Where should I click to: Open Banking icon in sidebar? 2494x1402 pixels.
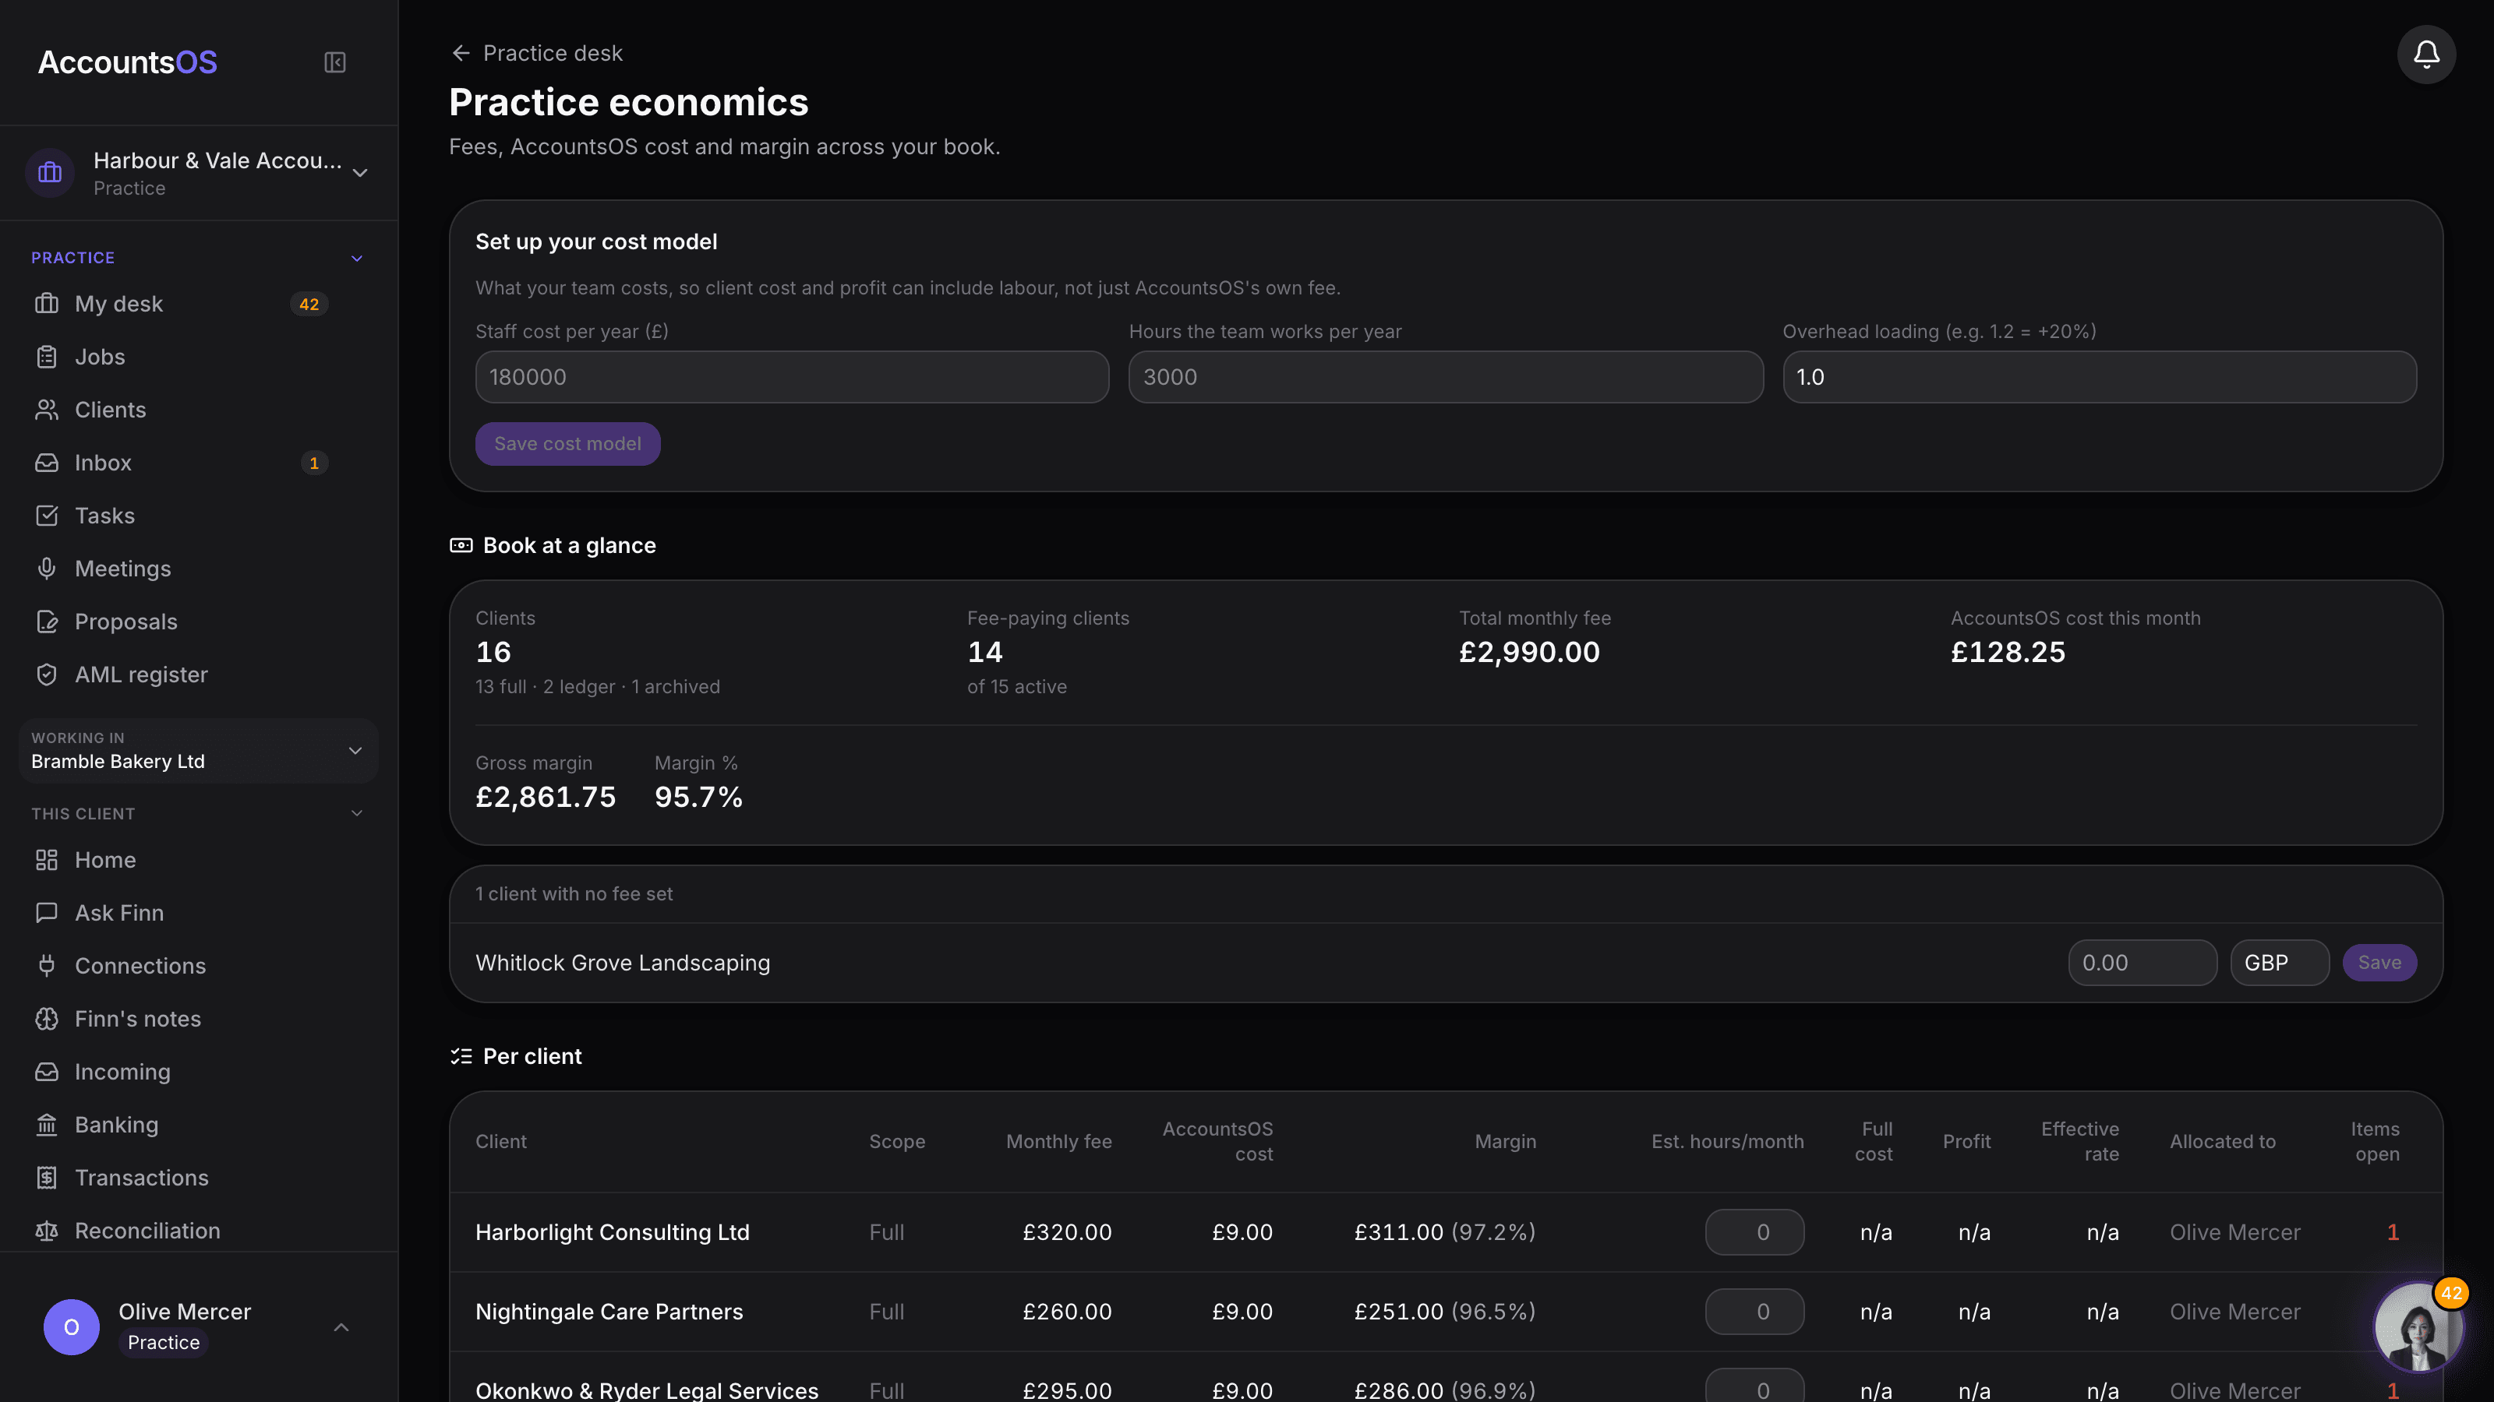[x=47, y=1124]
